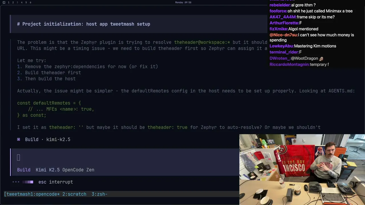Click the Build · kimi-k2.5 status line
The width and height of the screenshot is (365, 205).
click(x=47, y=139)
